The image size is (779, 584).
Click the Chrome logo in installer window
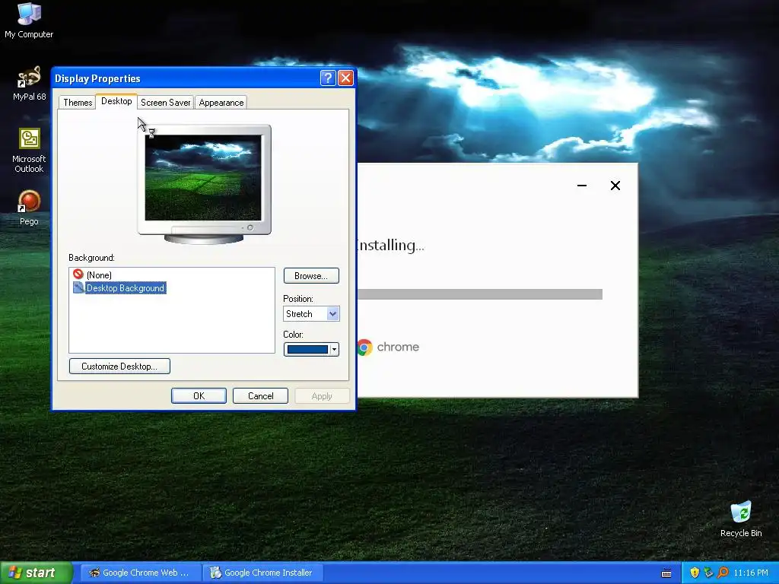click(x=364, y=347)
